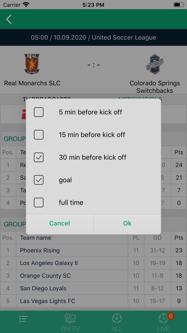Tap the Colorado Springs Switchbacks logo
Screen dimensions: 187x333
coord(155,64)
